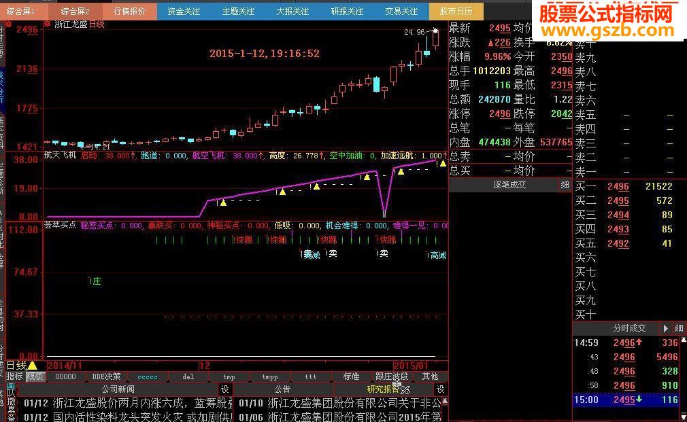Switch to the 主题关注 tab
The width and height of the screenshot is (687, 422).
coord(238,11)
